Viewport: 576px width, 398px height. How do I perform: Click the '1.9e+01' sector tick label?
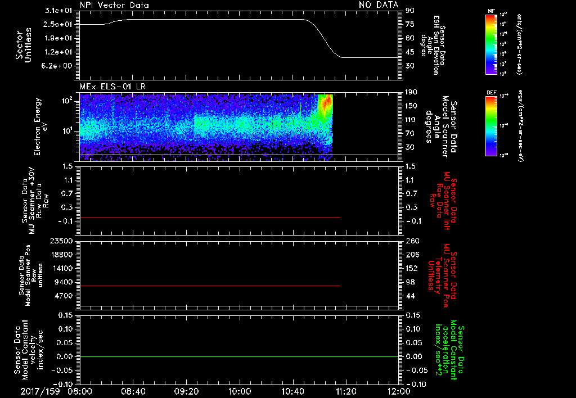click(x=58, y=38)
